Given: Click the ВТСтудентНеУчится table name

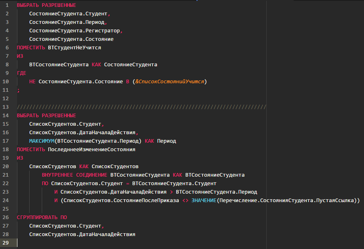Looking at the screenshot, I should coord(75,48).
